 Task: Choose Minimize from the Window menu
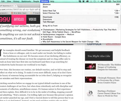(x=80, y=4)
